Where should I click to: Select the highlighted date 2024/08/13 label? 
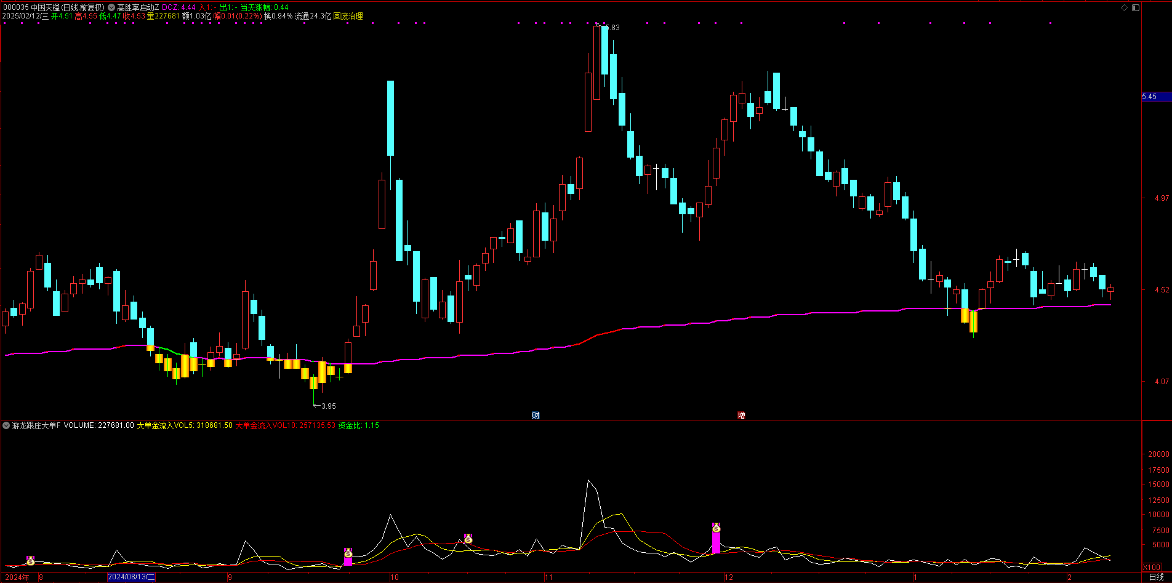click(131, 577)
